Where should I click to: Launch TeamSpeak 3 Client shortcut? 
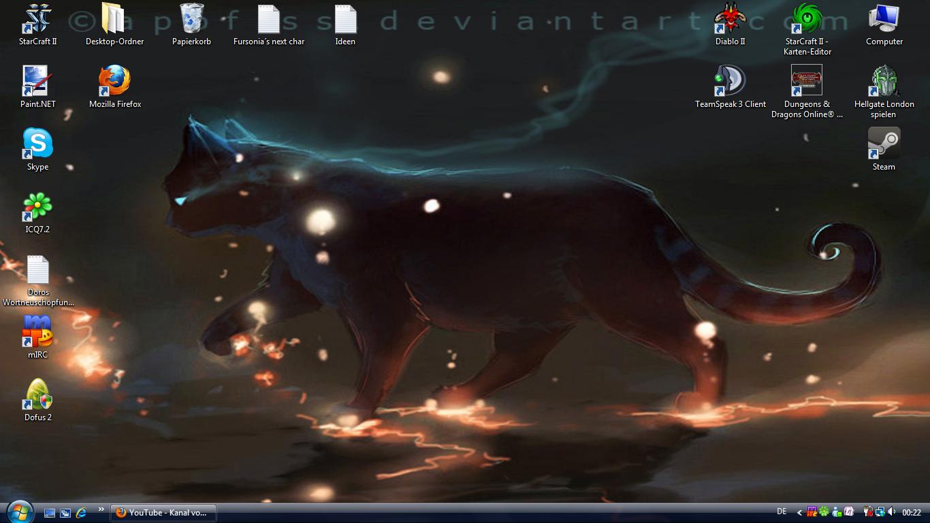coord(731,87)
